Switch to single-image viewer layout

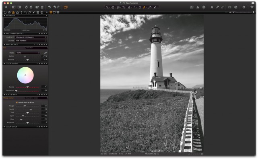pyautogui.click(x=54, y=12)
